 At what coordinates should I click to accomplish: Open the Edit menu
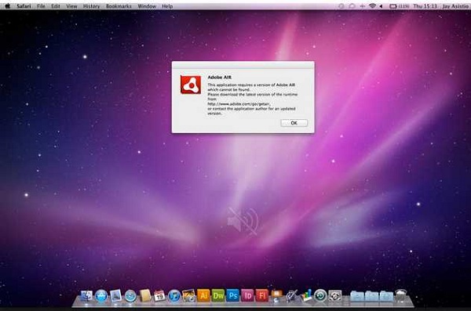(56, 6)
